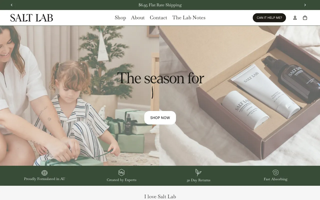Click the SALT LAB logo
Screen dimensions: 320x200
(31, 18)
